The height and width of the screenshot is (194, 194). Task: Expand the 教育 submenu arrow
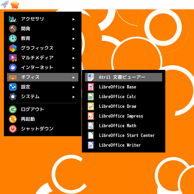[x=73, y=39]
